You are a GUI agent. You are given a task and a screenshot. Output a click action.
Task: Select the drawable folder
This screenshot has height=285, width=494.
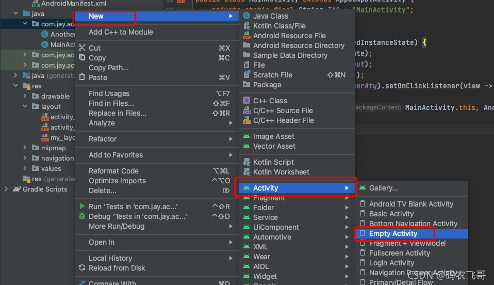tap(55, 96)
